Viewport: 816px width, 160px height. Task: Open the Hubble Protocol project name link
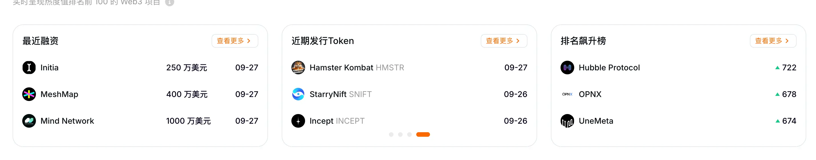coord(609,68)
